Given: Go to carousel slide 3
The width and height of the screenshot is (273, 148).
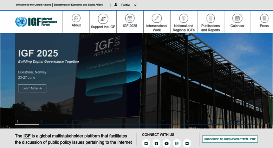Looking at the screenshot, I should [66, 121].
